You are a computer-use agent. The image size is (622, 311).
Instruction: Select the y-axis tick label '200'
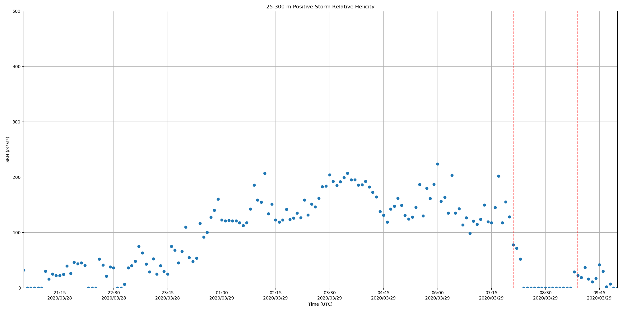(x=16, y=177)
